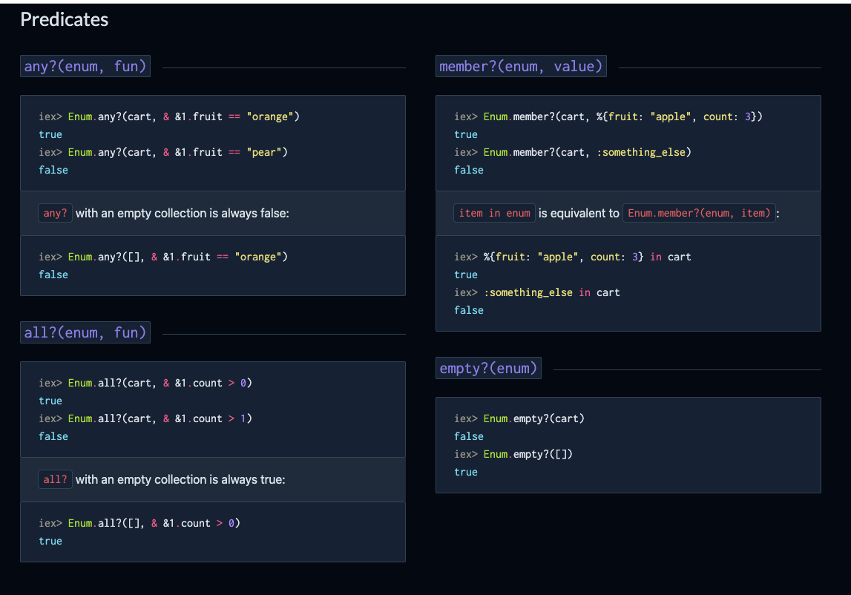Image resolution: width=851 pixels, height=595 pixels.
Task: Click the 'with an empty collection is always true:' text
Action: [x=180, y=479]
